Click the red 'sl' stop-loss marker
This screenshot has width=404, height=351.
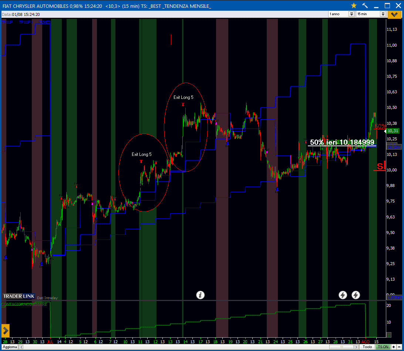pyautogui.click(x=381, y=166)
